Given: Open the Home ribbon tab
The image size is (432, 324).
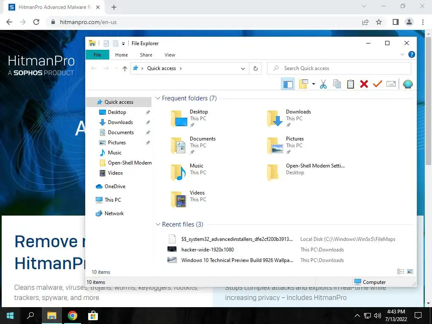Looking at the screenshot, I should coord(121,55).
